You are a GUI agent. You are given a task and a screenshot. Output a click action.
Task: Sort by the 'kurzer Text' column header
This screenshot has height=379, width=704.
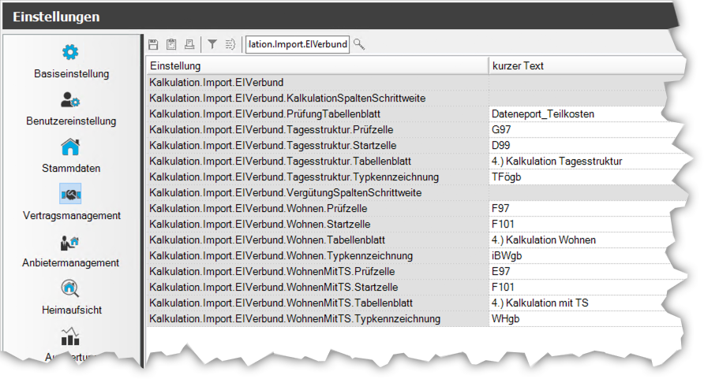click(584, 65)
